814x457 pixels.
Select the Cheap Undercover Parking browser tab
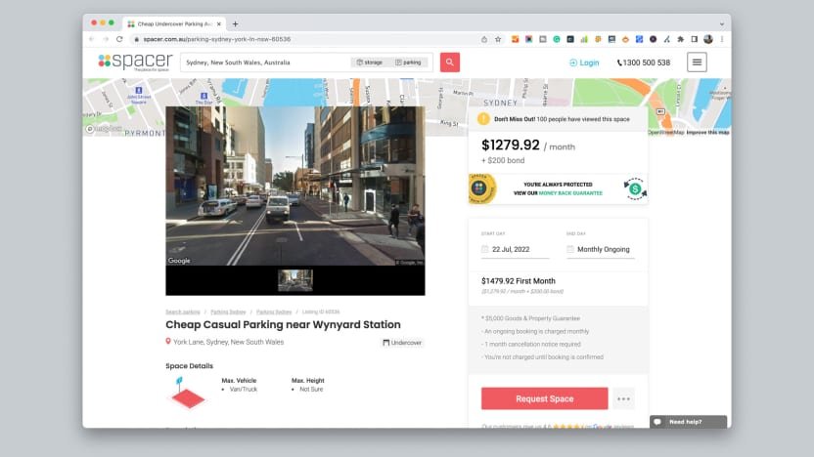(x=174, y=23)
